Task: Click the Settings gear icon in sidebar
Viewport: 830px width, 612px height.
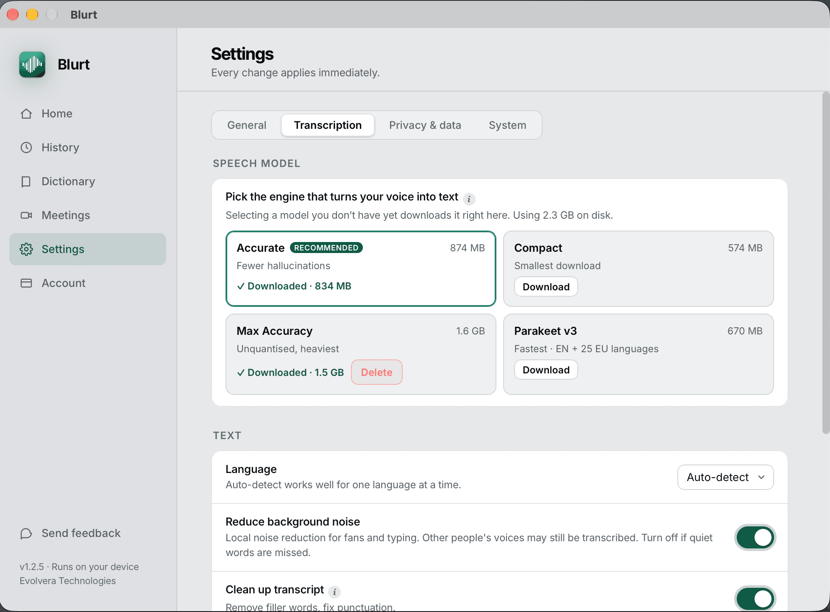Action: point(26,249)
